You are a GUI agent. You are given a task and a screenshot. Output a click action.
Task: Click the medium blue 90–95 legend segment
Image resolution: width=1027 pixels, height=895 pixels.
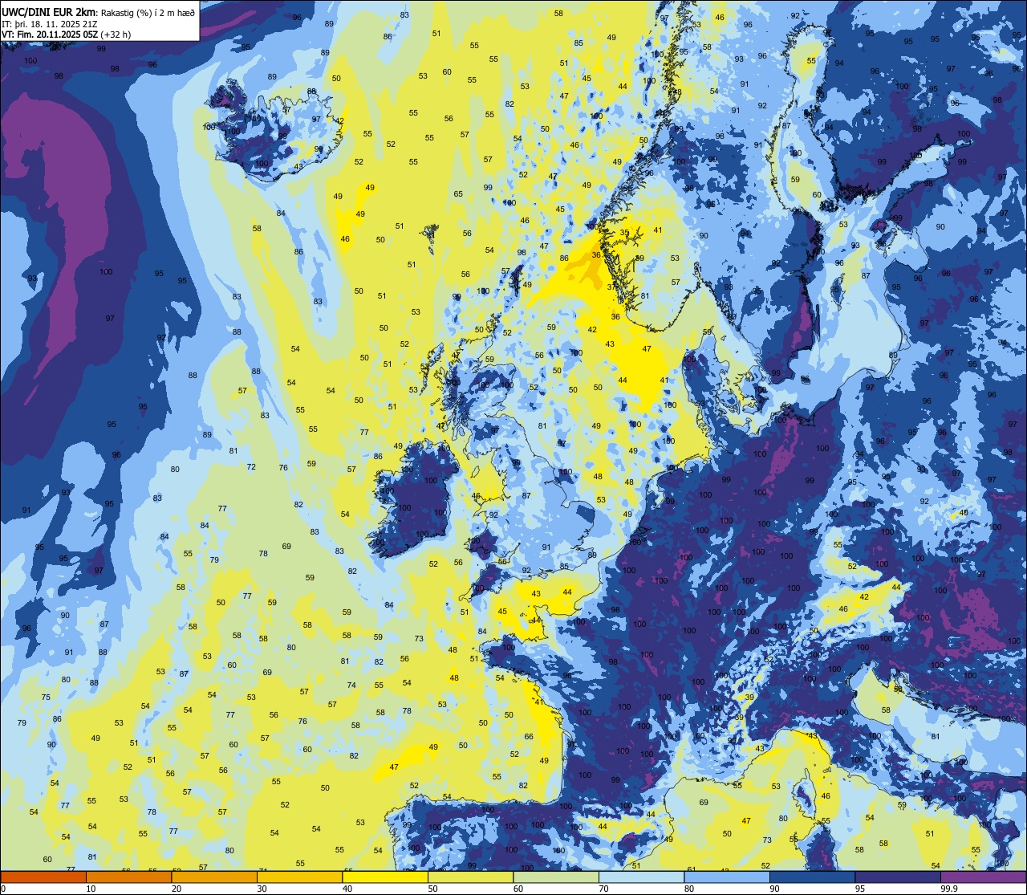point(812,877)
